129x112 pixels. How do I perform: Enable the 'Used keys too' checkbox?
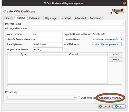[79, 98]
